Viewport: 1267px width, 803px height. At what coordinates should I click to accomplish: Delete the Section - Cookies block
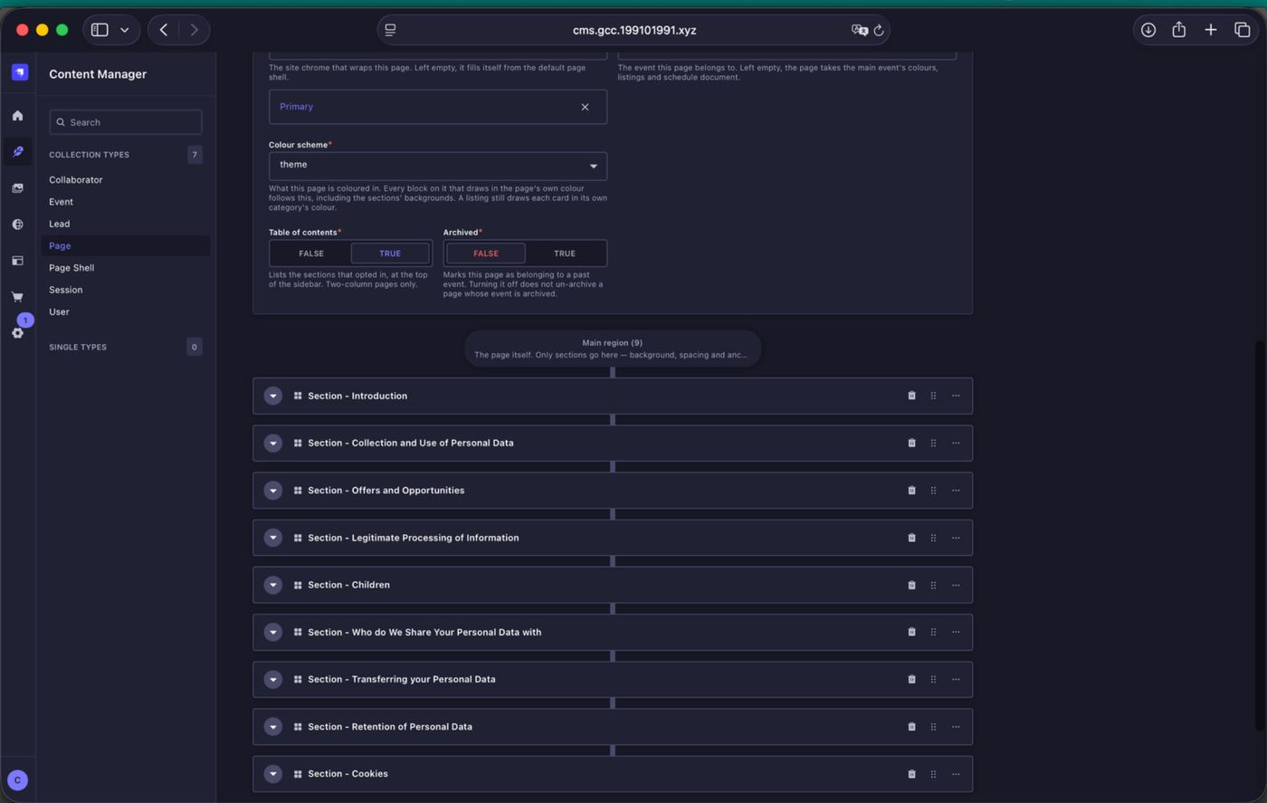pos(911,774)
